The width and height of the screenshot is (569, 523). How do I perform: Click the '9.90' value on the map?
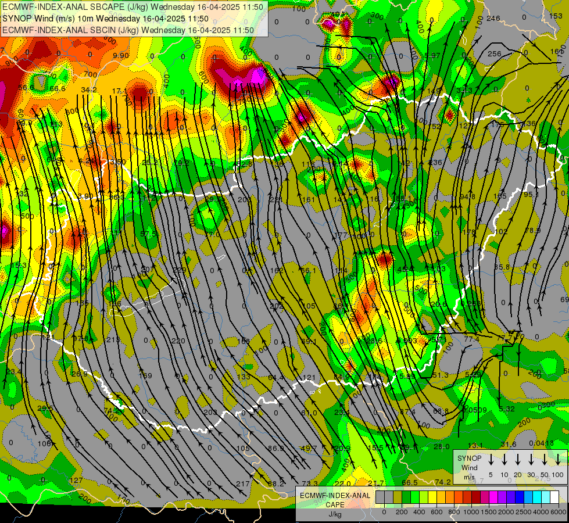pos(121,56)
